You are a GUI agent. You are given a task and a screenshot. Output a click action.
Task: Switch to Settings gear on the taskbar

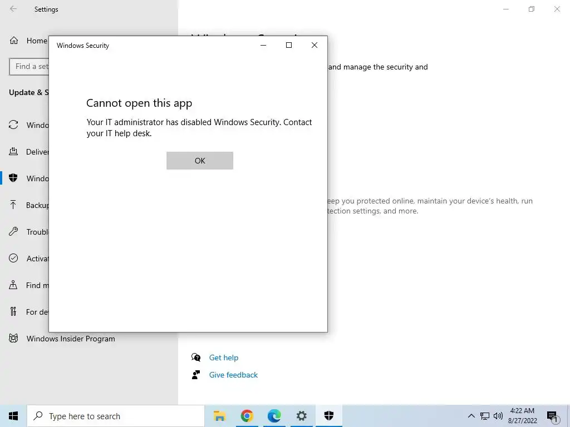coord(301,416)
